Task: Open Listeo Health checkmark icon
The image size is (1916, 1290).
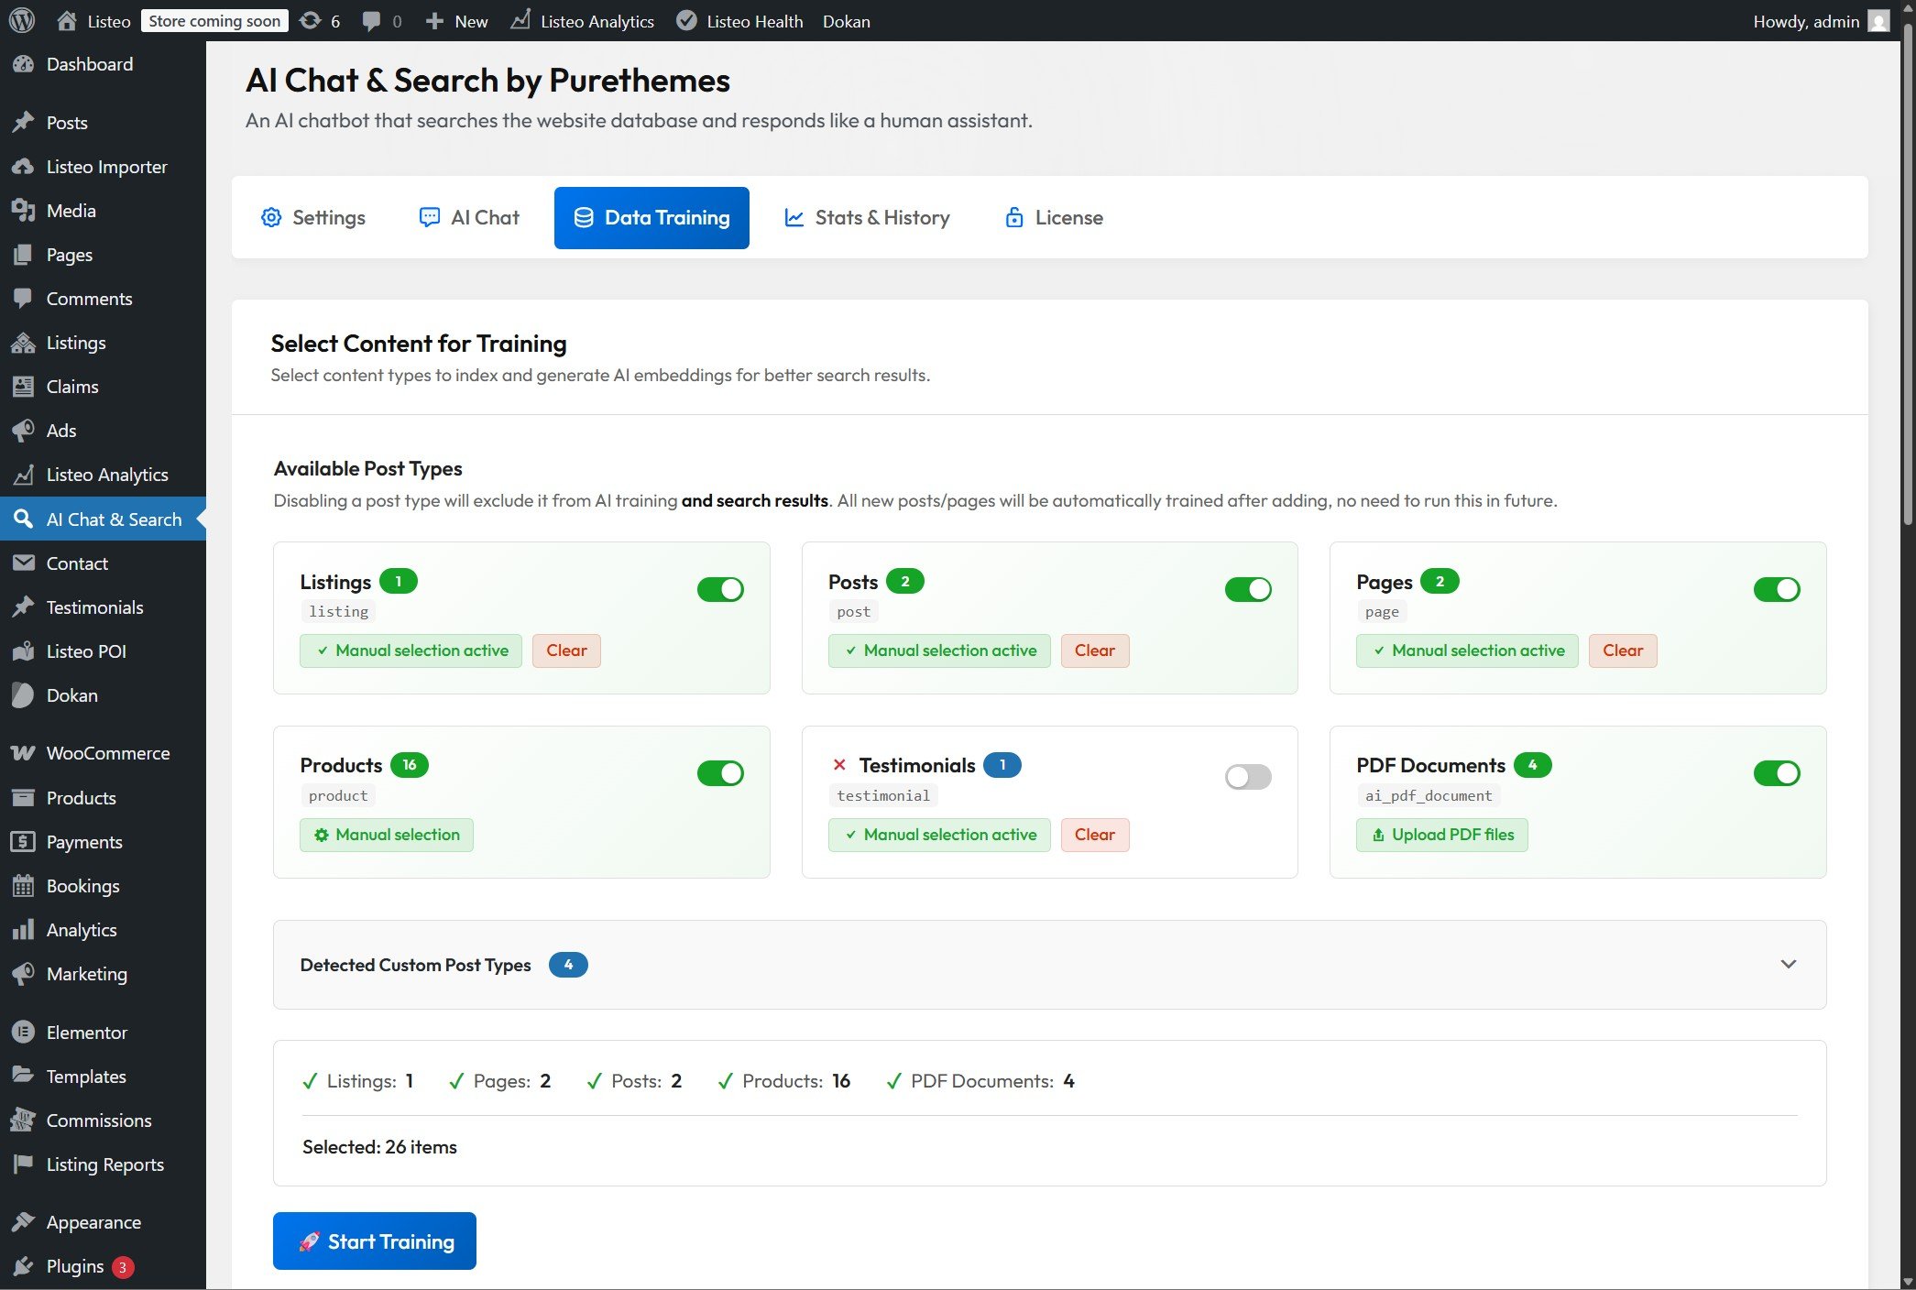Action: (686, 20)
